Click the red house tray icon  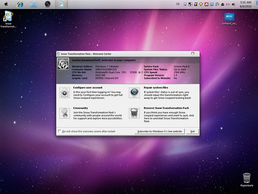tap(206, 4)
